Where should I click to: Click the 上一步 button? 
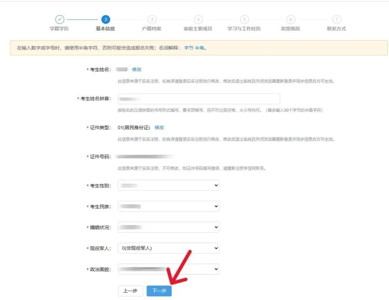130,291
